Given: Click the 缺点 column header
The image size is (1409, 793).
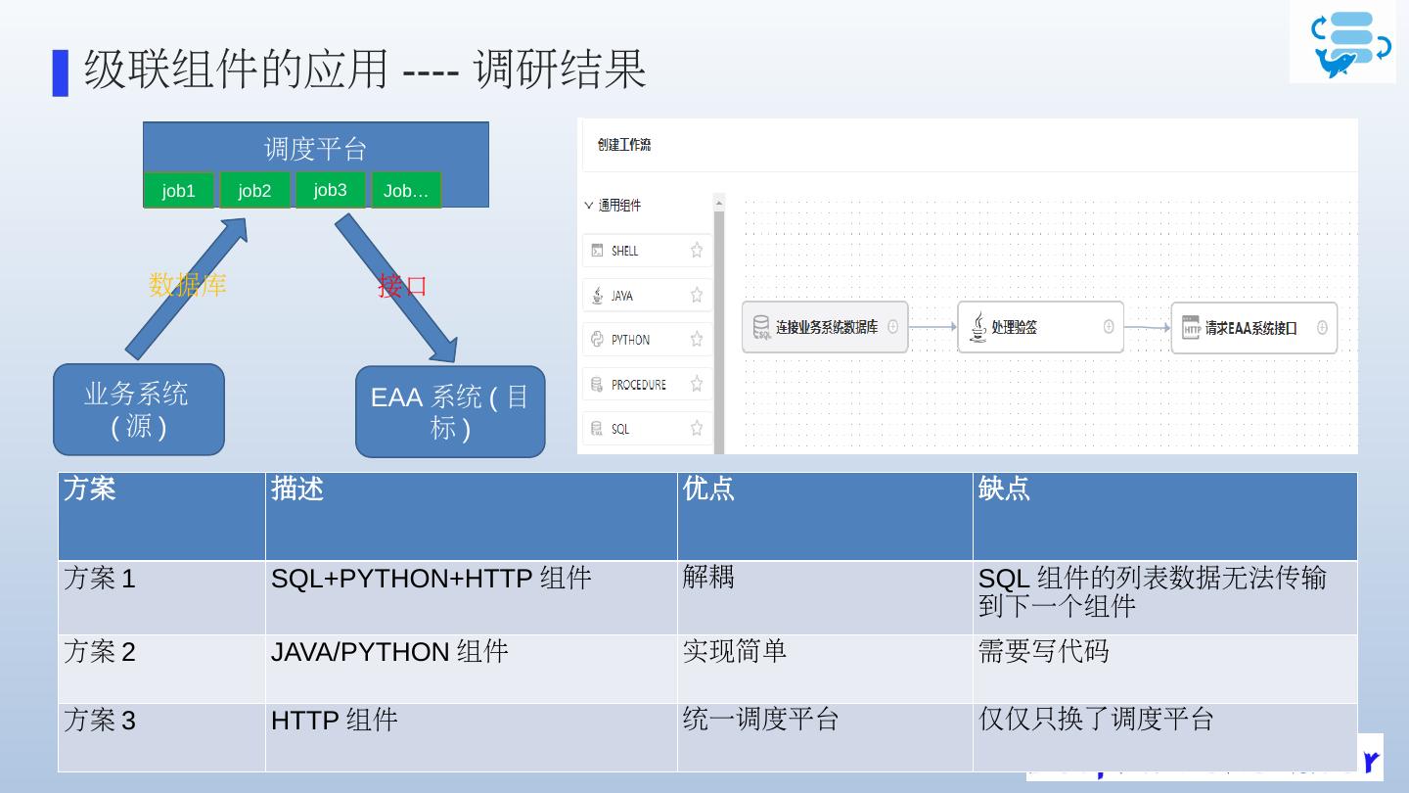Looking at the screenshot, I should tap(1164, 516).
